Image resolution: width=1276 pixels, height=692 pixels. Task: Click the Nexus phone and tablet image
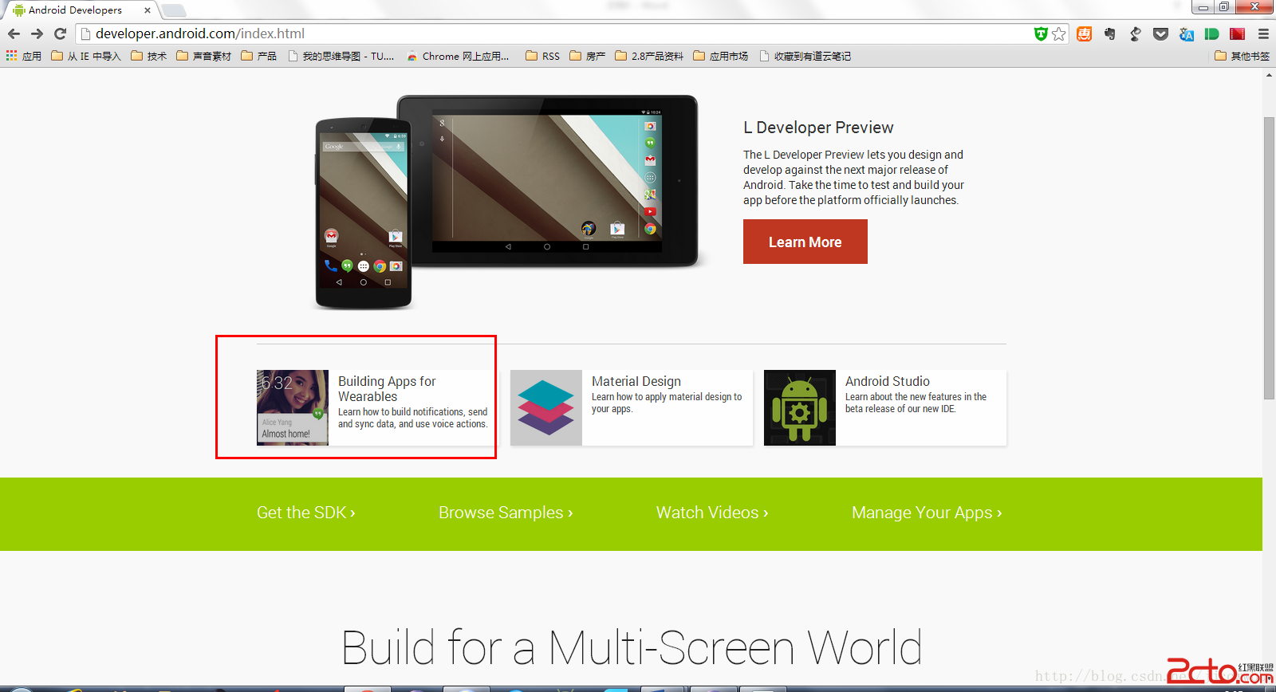tap(506, 202)
